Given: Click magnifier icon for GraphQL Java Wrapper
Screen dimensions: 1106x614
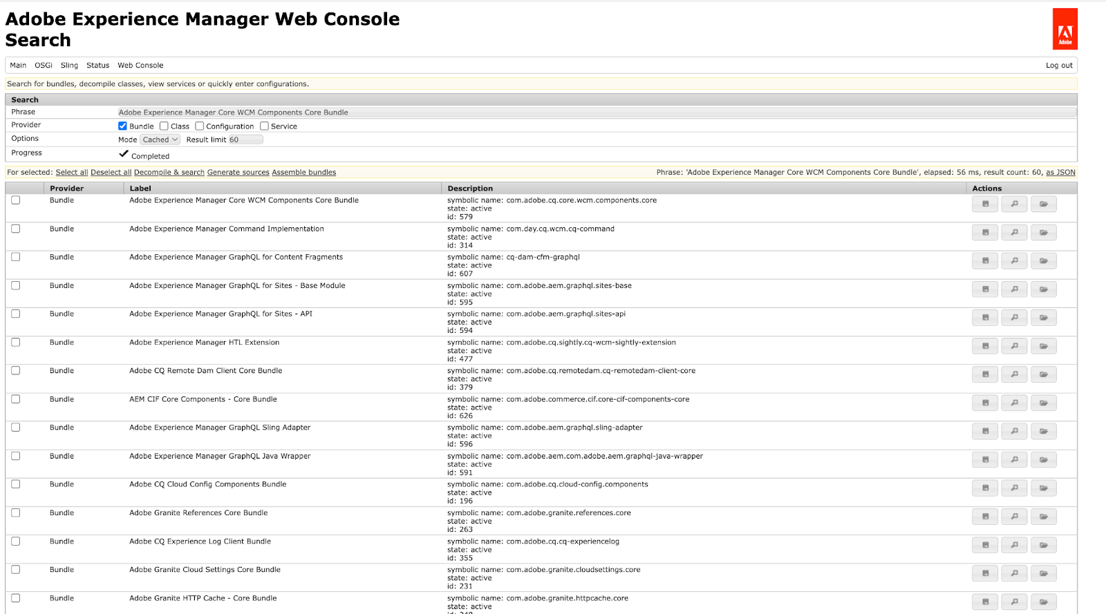Looking at the screenshot, I should coord(1014,459).
